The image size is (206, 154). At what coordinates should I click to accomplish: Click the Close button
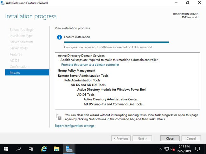click(x=170, y=139)
